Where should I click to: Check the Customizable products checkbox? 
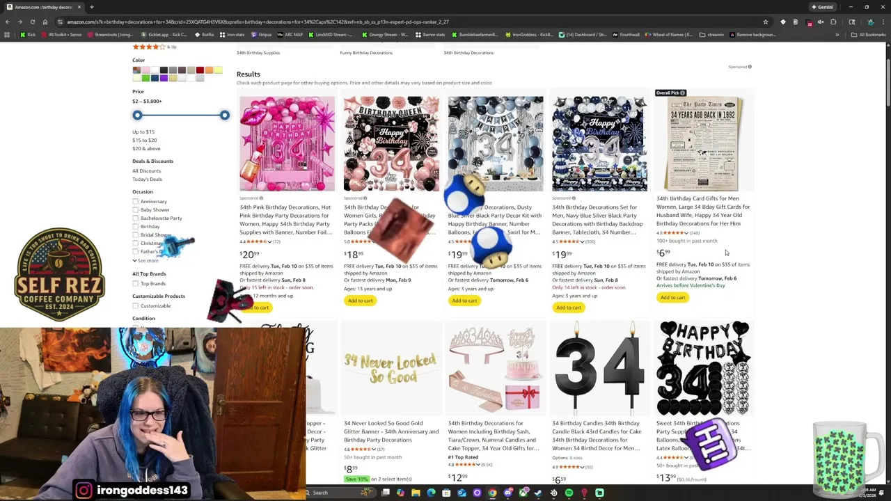(x=136, y=305)
